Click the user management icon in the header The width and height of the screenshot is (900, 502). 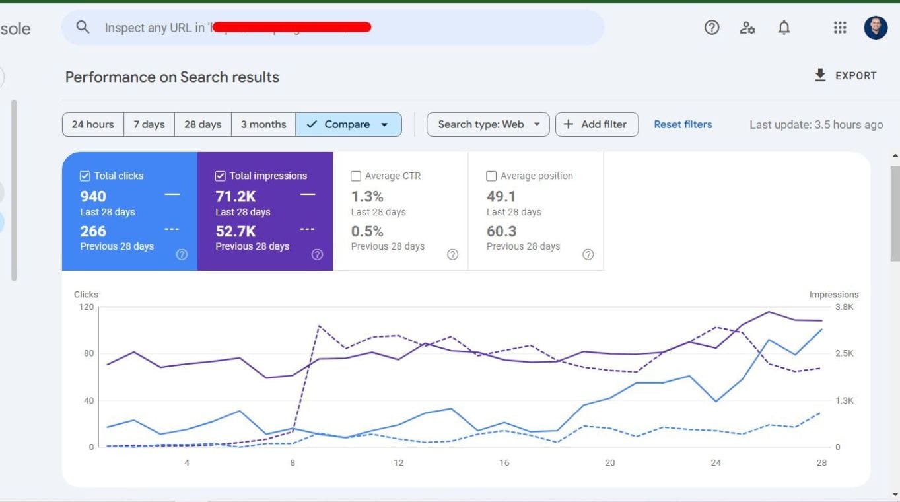pyautogui.click(x=747, y=27)
